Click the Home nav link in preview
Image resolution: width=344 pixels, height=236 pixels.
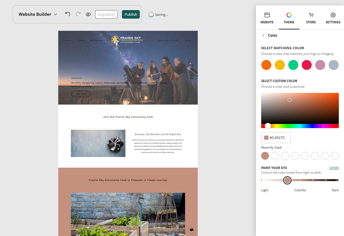[x=68, y=40]
